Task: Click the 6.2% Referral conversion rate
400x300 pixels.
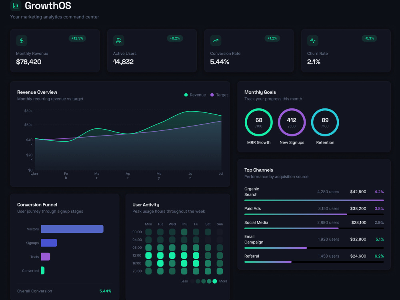Action: 379,256
